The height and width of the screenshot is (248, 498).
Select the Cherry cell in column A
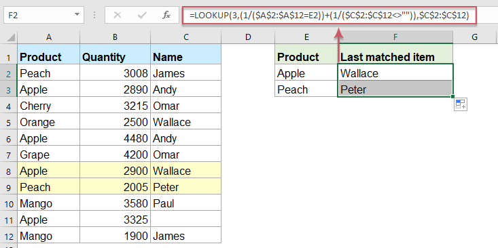click(x=49, y=106)
